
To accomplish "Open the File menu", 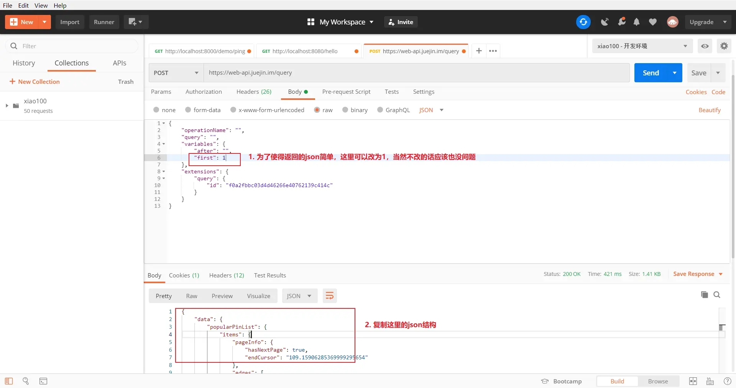I will point(8,5).
